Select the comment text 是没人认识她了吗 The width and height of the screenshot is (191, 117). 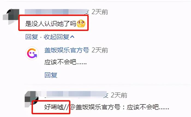click(x=51, y=23)
